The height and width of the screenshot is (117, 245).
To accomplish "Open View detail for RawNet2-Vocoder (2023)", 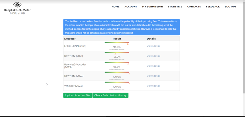I will 154,66.
